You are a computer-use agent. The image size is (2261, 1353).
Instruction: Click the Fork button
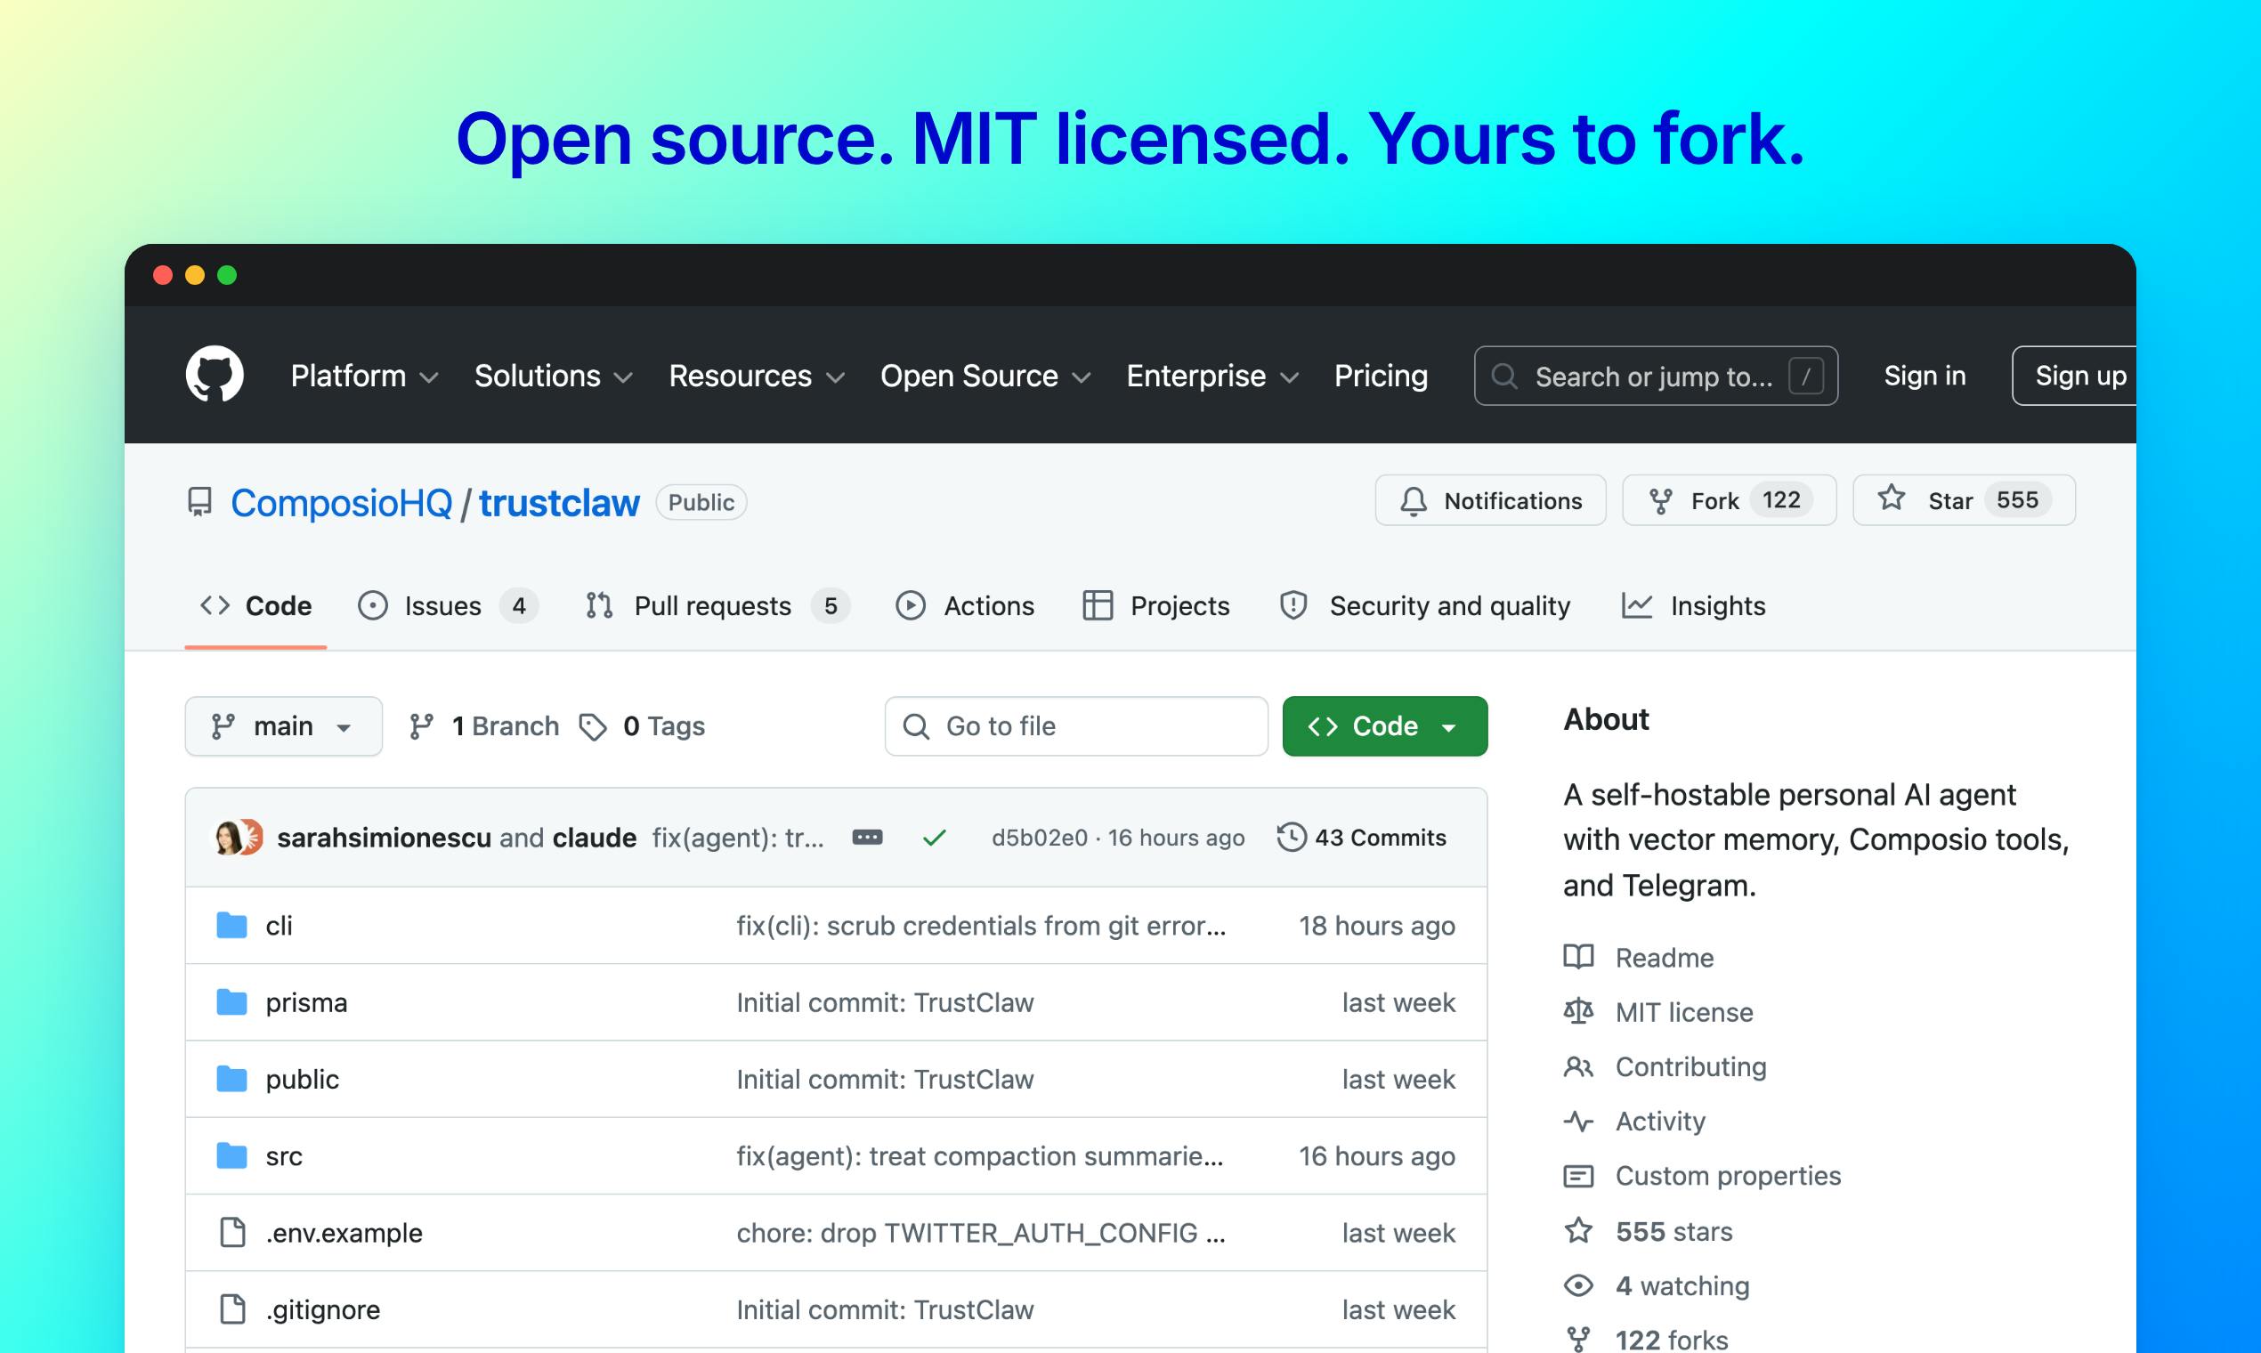[1730, 500]
